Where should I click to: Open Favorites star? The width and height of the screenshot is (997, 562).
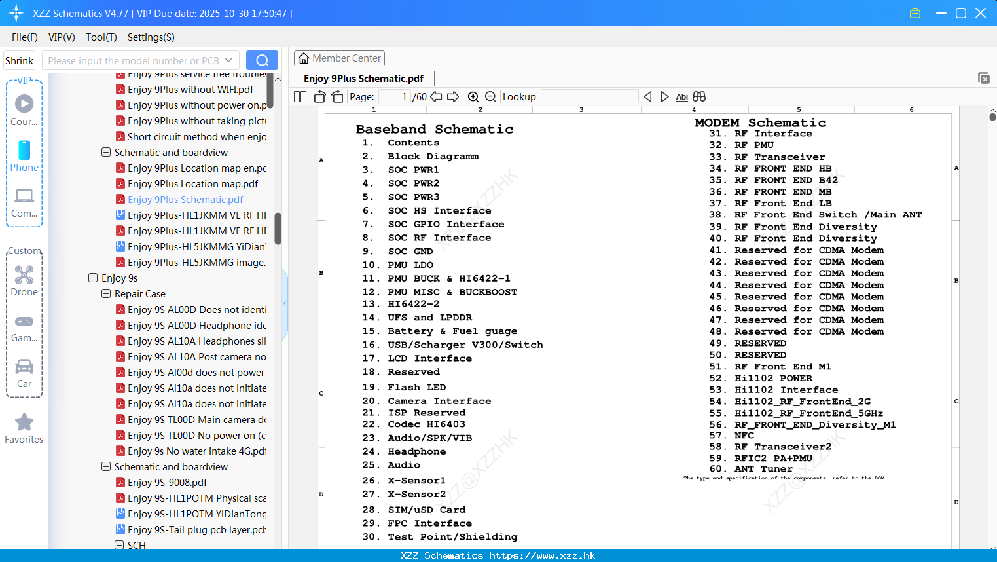tap(24, 428)
